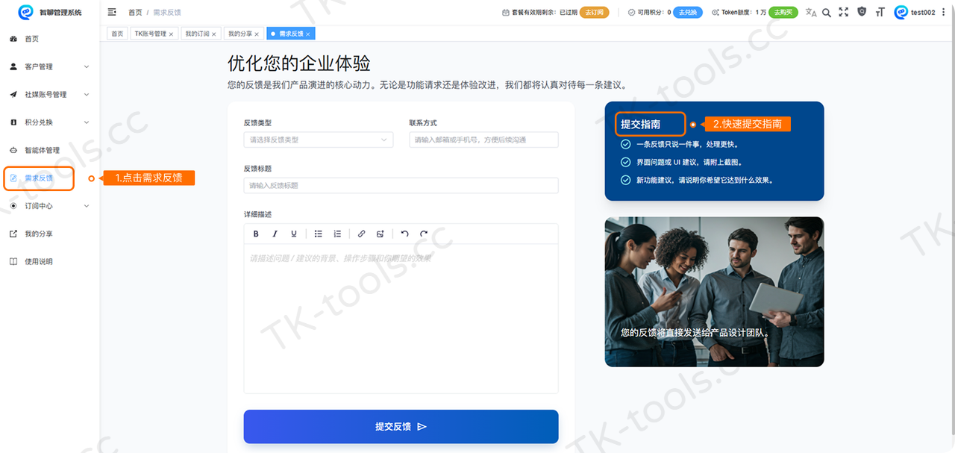Click the shield icon in header
The height and width of the screenshot is (453, 955).
click(x=862, y=12)
